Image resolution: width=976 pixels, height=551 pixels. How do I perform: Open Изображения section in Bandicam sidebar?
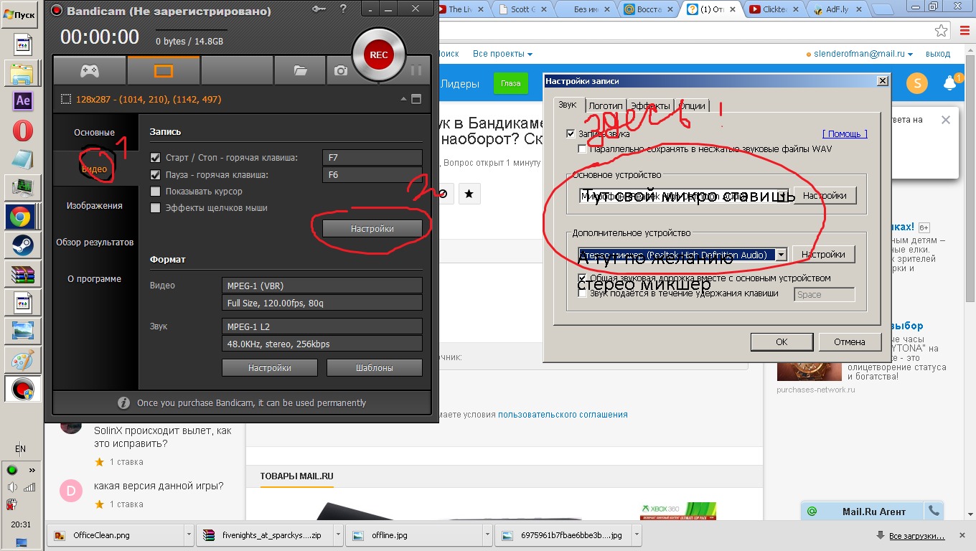click(95, 206)
